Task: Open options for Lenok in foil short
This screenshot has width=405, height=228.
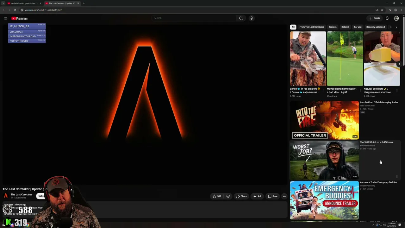Action: click(x=323, y=91)
